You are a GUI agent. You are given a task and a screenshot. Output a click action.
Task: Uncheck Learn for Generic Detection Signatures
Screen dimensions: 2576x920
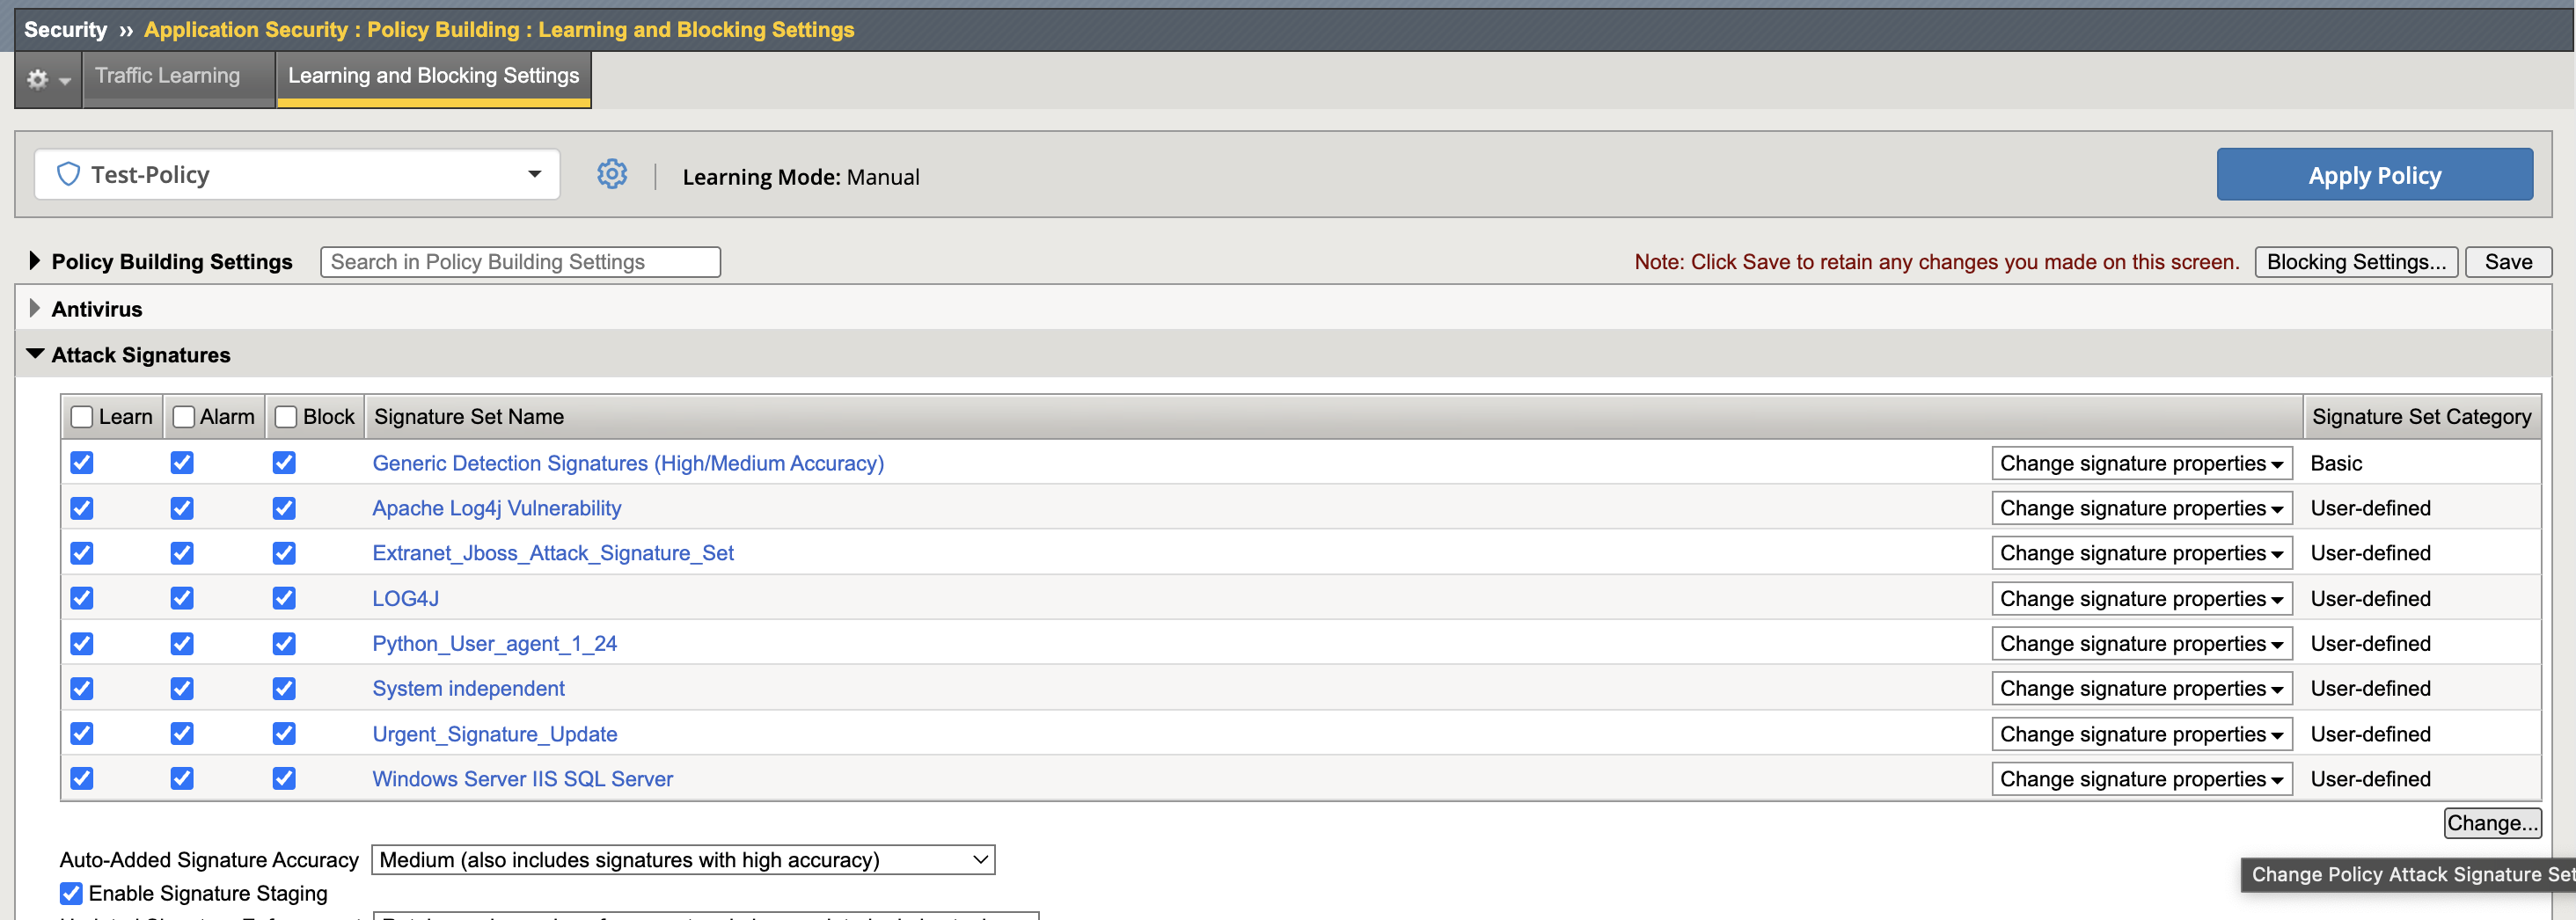click(x=82, y=462)
